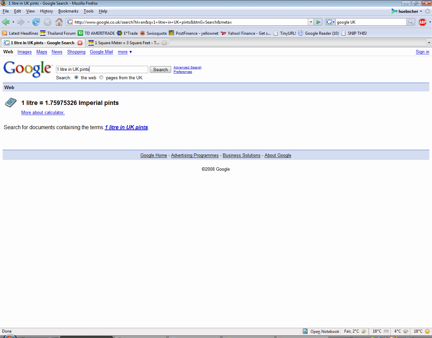Open the Yahoo! Finance bookmark
The image size is (432, 338).
246,33
